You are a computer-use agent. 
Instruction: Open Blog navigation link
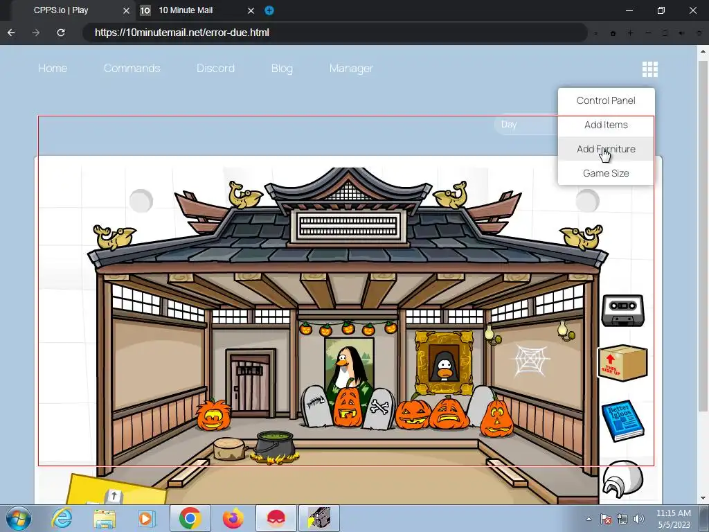(x=282, y=69)
